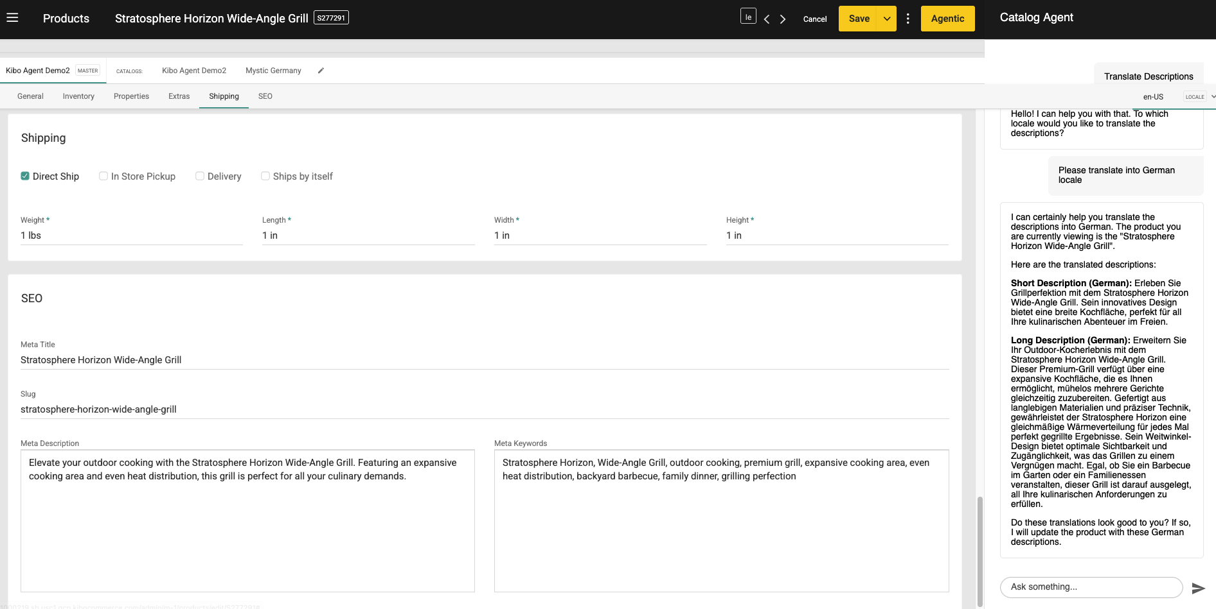Open the three-dot overflow menu

click(908, 18)
